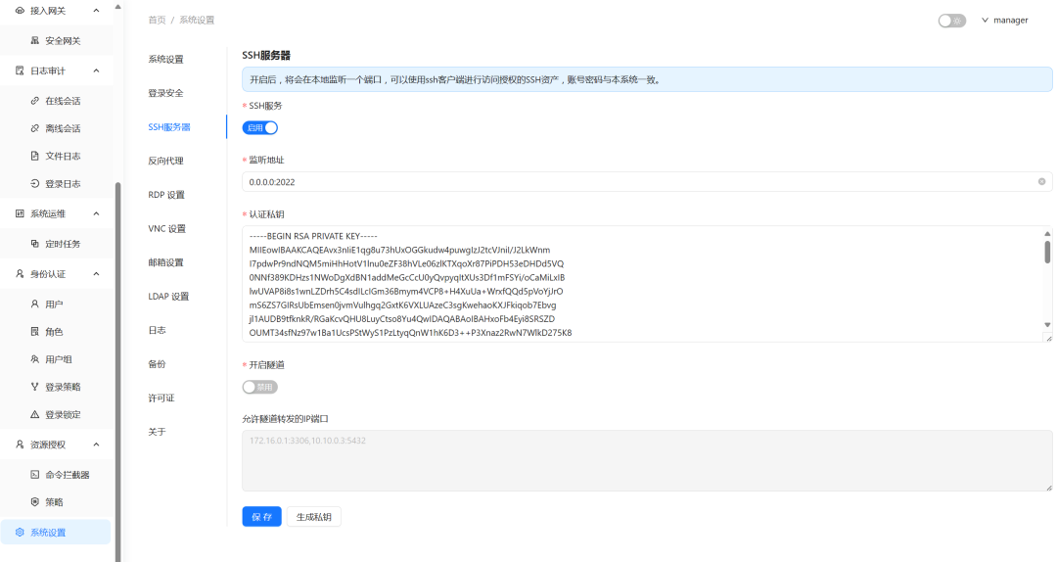Click the 保存 button

coord(261,517)
